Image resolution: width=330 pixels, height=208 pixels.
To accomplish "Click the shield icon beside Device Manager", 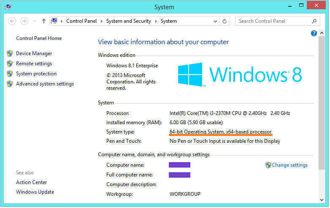I will pos(10,53).
